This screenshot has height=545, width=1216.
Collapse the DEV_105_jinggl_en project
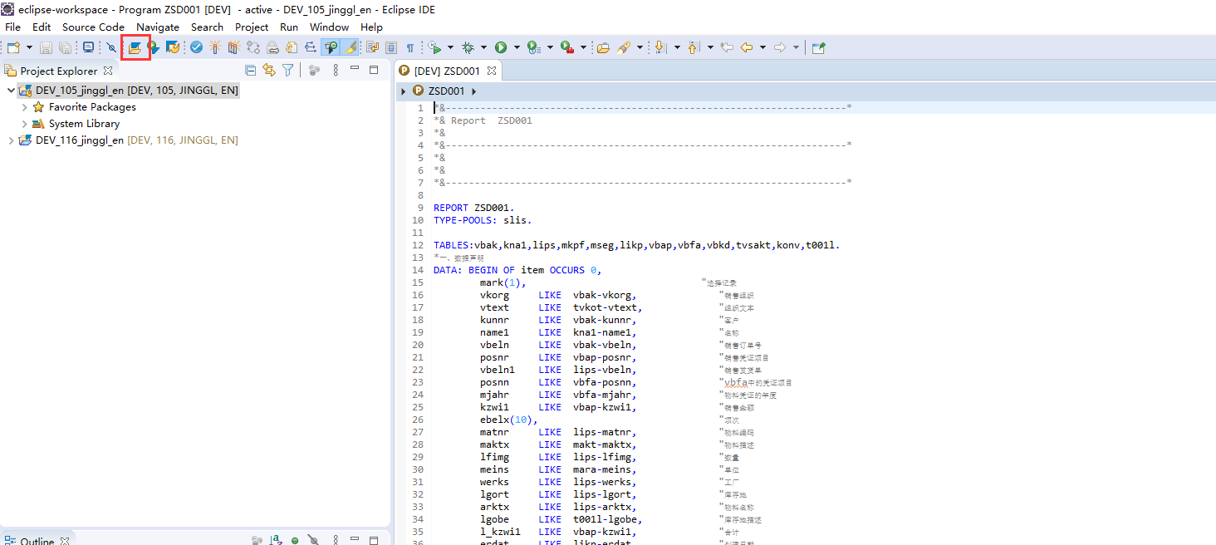tap(12, 90)
